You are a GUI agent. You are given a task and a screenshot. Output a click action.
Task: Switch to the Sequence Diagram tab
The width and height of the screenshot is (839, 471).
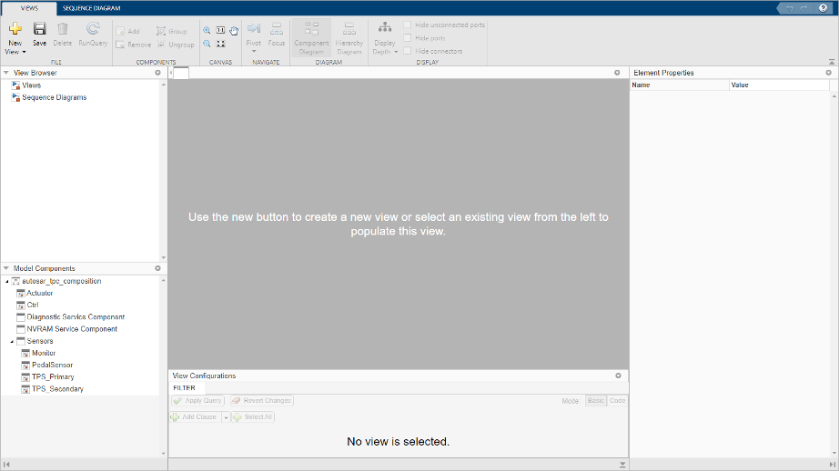click(x=92, y=8)
